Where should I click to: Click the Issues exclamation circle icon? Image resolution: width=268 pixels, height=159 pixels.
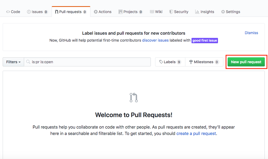29,12
